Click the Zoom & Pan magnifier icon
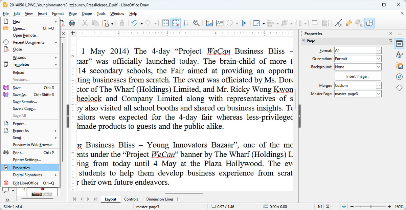The height and width of the screenshot is (210, 406). coord(196,23)
